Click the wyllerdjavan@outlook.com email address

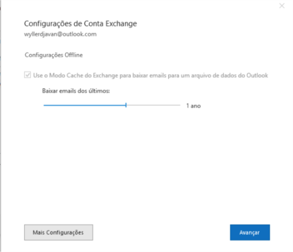[x=60, y=34]
